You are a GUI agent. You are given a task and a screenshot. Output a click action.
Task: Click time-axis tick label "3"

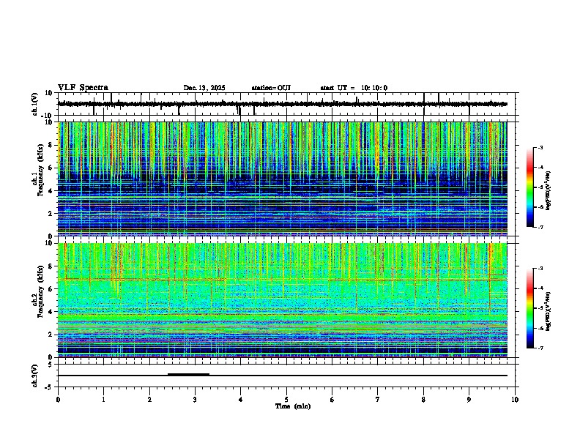(x=195, y=400)
